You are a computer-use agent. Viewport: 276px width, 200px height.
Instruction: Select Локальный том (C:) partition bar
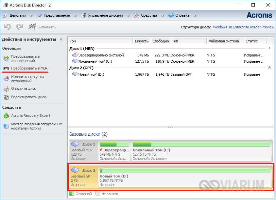click(201, 152)
